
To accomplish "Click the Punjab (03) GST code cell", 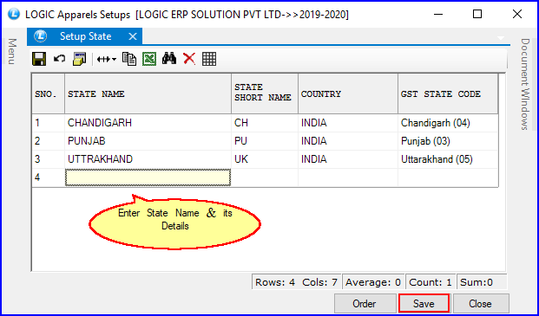I will [448, 141].
